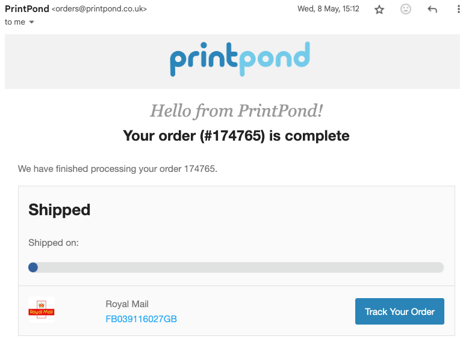This screenshot has width=460, height=339.
Task: Reply to the PrintPond email
Action: 432,10
